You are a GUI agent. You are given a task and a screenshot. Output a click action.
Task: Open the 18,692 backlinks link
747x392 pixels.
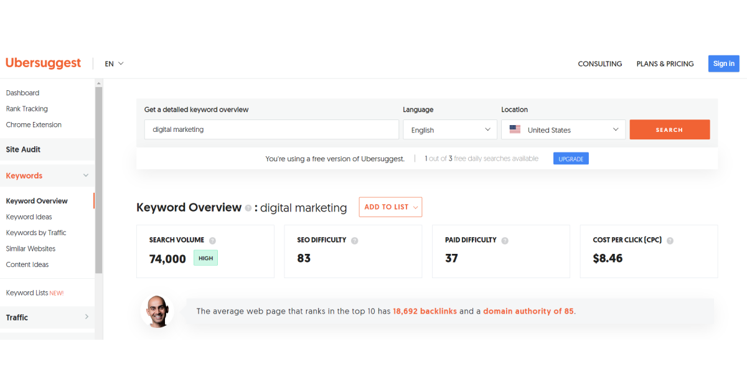coord(425,310)
